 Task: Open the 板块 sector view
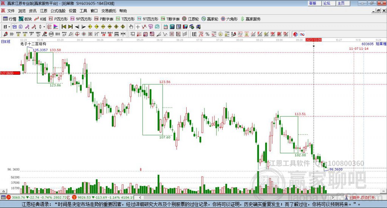pos(25,19)
